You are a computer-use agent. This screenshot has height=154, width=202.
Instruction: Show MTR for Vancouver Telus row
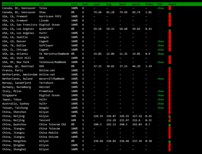[161, 8]
